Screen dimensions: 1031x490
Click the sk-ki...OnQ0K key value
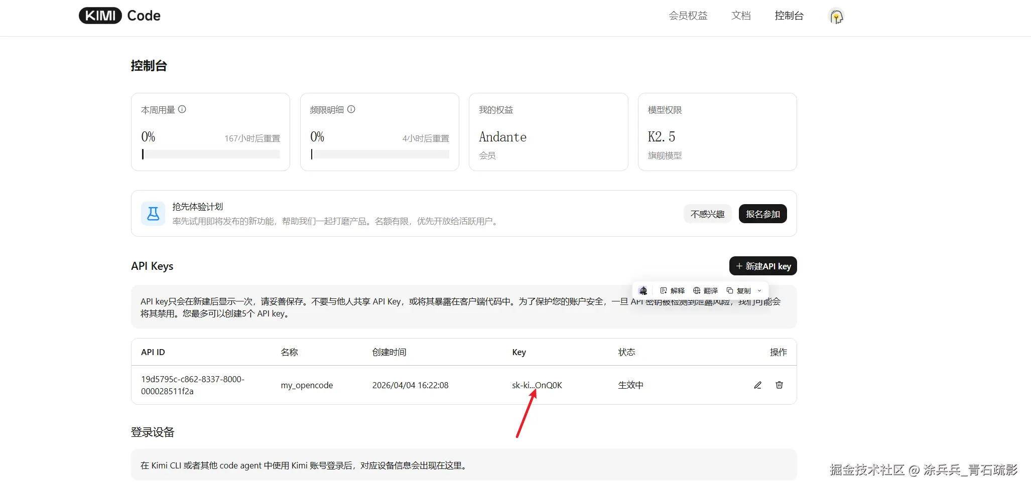(x=537, y=385)
